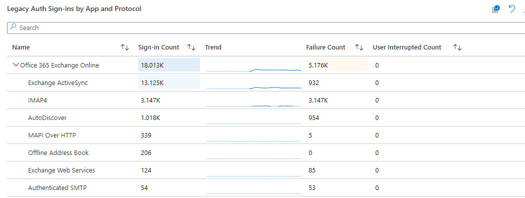Collapse the Office 365 Exchange Online group

(16, 65)
